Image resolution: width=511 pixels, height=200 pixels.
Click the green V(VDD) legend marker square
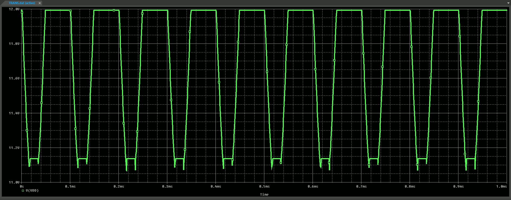click(x=23, y=191)
